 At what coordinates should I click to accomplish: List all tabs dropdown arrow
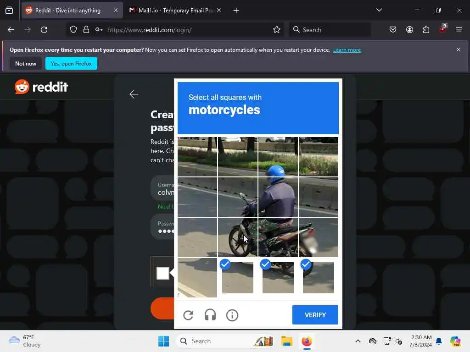pos(379,10)
